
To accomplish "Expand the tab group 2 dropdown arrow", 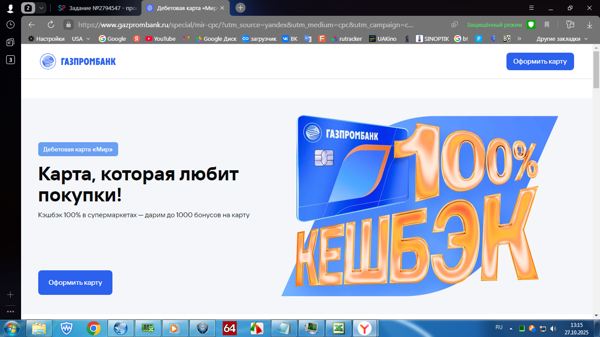I will [41, 8].
